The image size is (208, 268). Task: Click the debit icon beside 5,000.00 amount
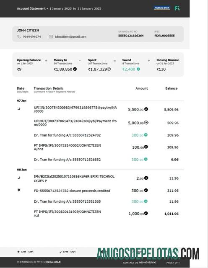[x=146, y=123]
